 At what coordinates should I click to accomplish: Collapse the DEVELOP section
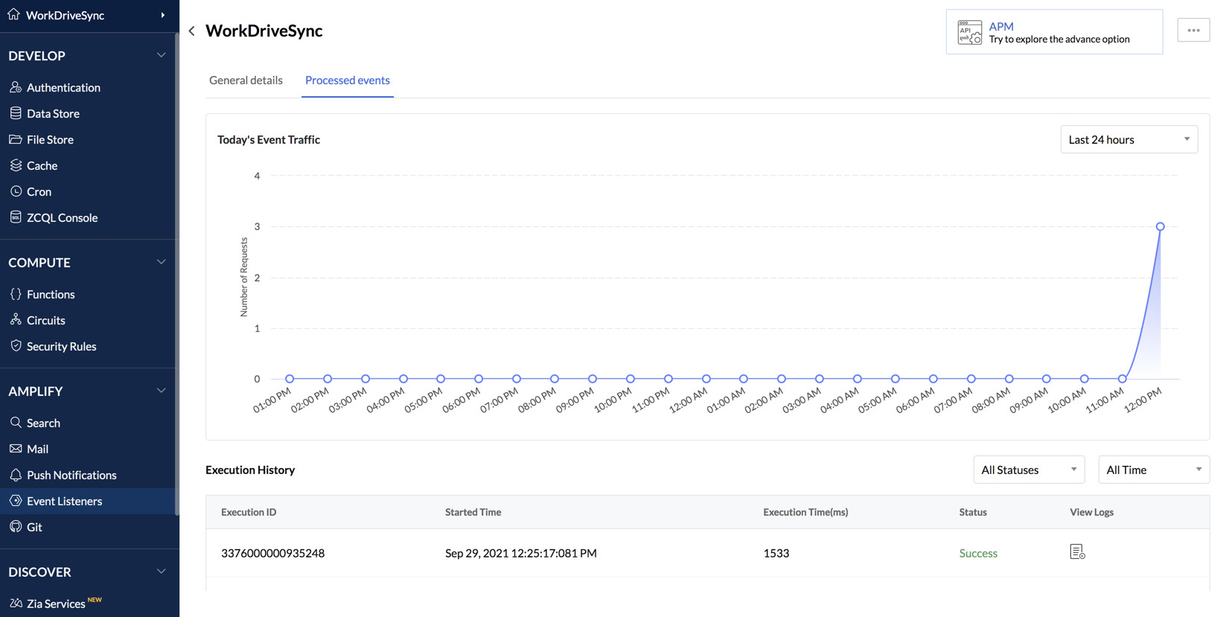[x=161, y=56]
